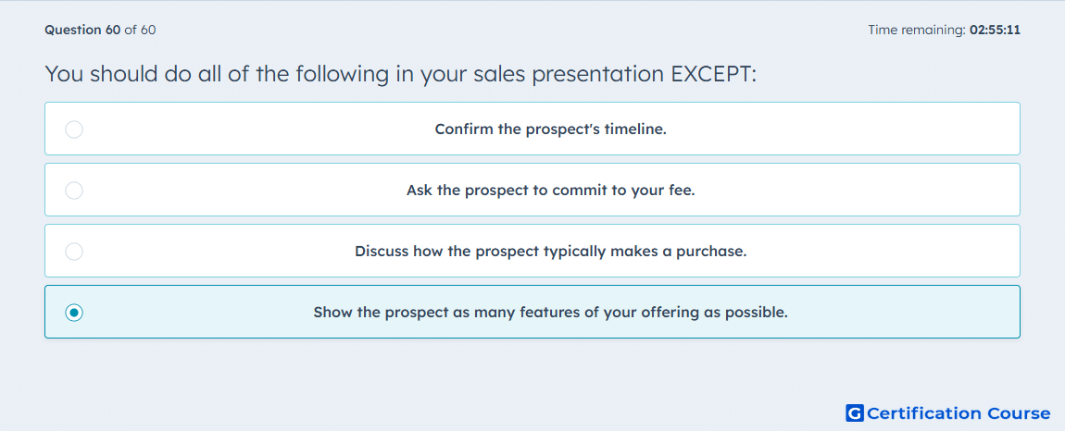Click the G logo icon in watermark

pos(855,413)
